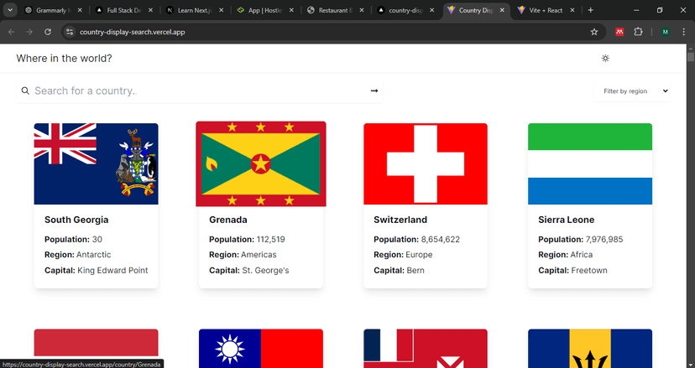Go forward to the next page
Screen dimensions: 695x368
coord(29,32)
